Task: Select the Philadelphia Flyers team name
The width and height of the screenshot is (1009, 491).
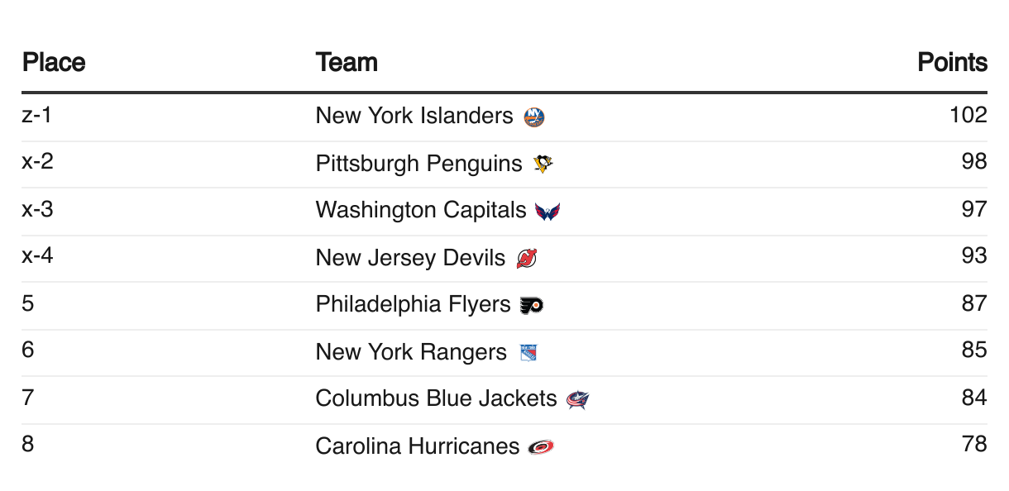Action: click(413, 305)
